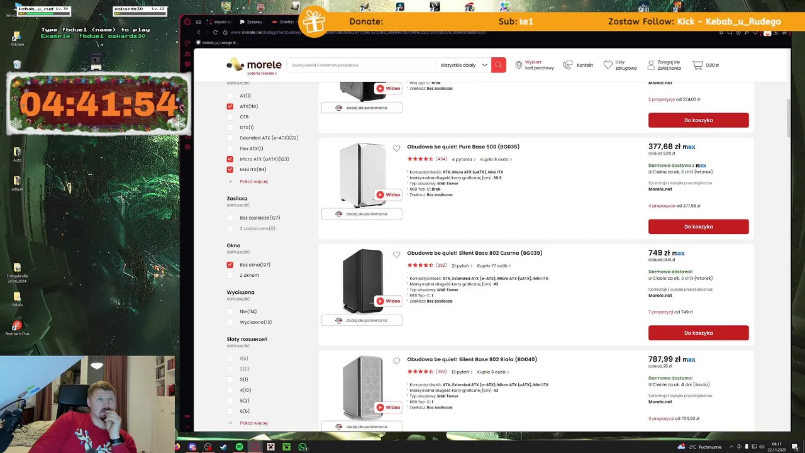The image size is (805, 453).
Task: Open Pobrane folder on desktop
Action: [x=17, y=38]
